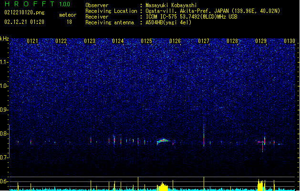The width and height of the screenshot is (300, 191).
Task: Click the 0121 time marker
Action: click(32, 41)
